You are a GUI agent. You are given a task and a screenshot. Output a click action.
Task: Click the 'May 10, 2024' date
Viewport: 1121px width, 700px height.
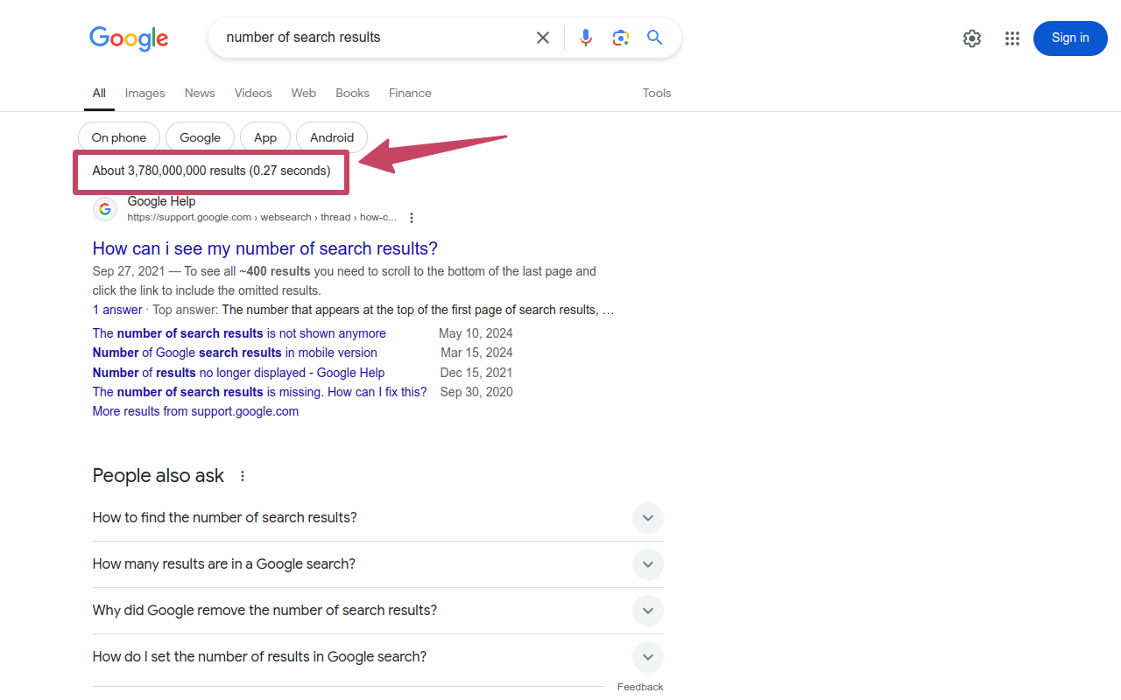476,333
